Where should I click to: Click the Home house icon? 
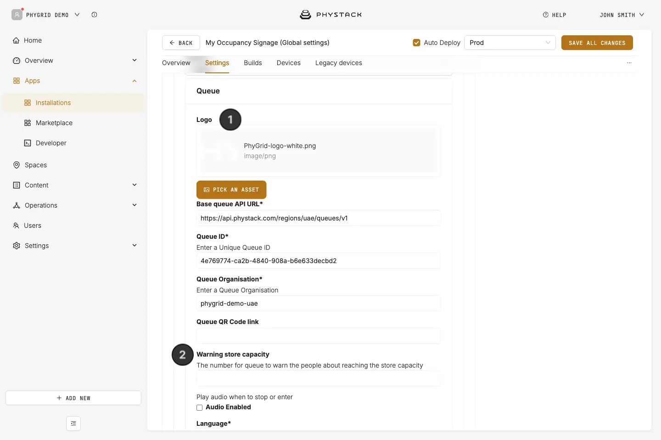16,40
